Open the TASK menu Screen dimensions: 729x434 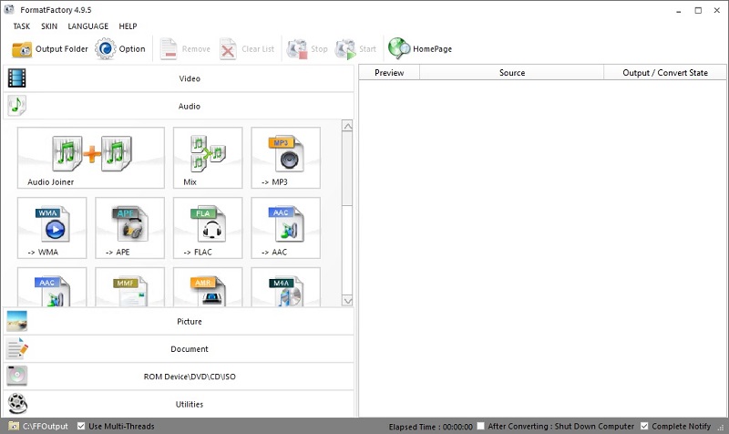point(21,26)
